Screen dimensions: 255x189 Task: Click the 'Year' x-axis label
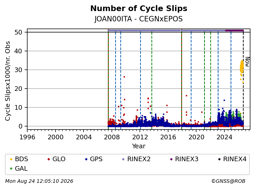tap(139, 146)
